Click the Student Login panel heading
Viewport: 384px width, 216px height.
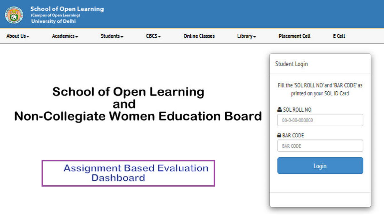[292, 64]
